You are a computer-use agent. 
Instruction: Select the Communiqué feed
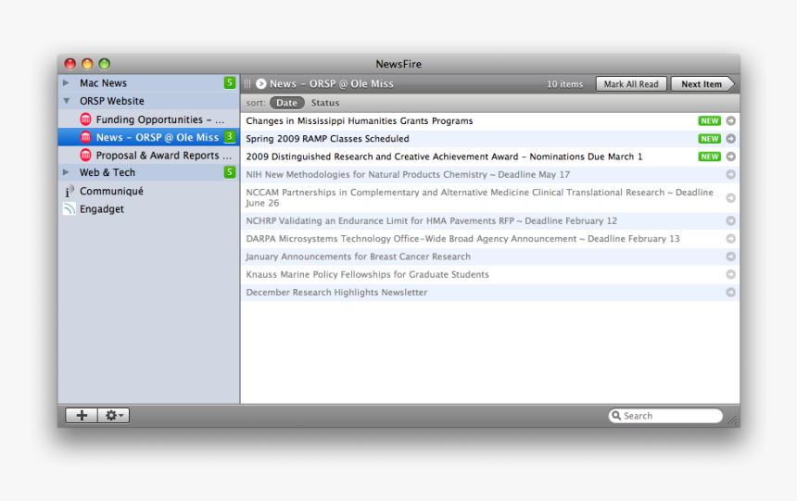(x=148, y=191)
